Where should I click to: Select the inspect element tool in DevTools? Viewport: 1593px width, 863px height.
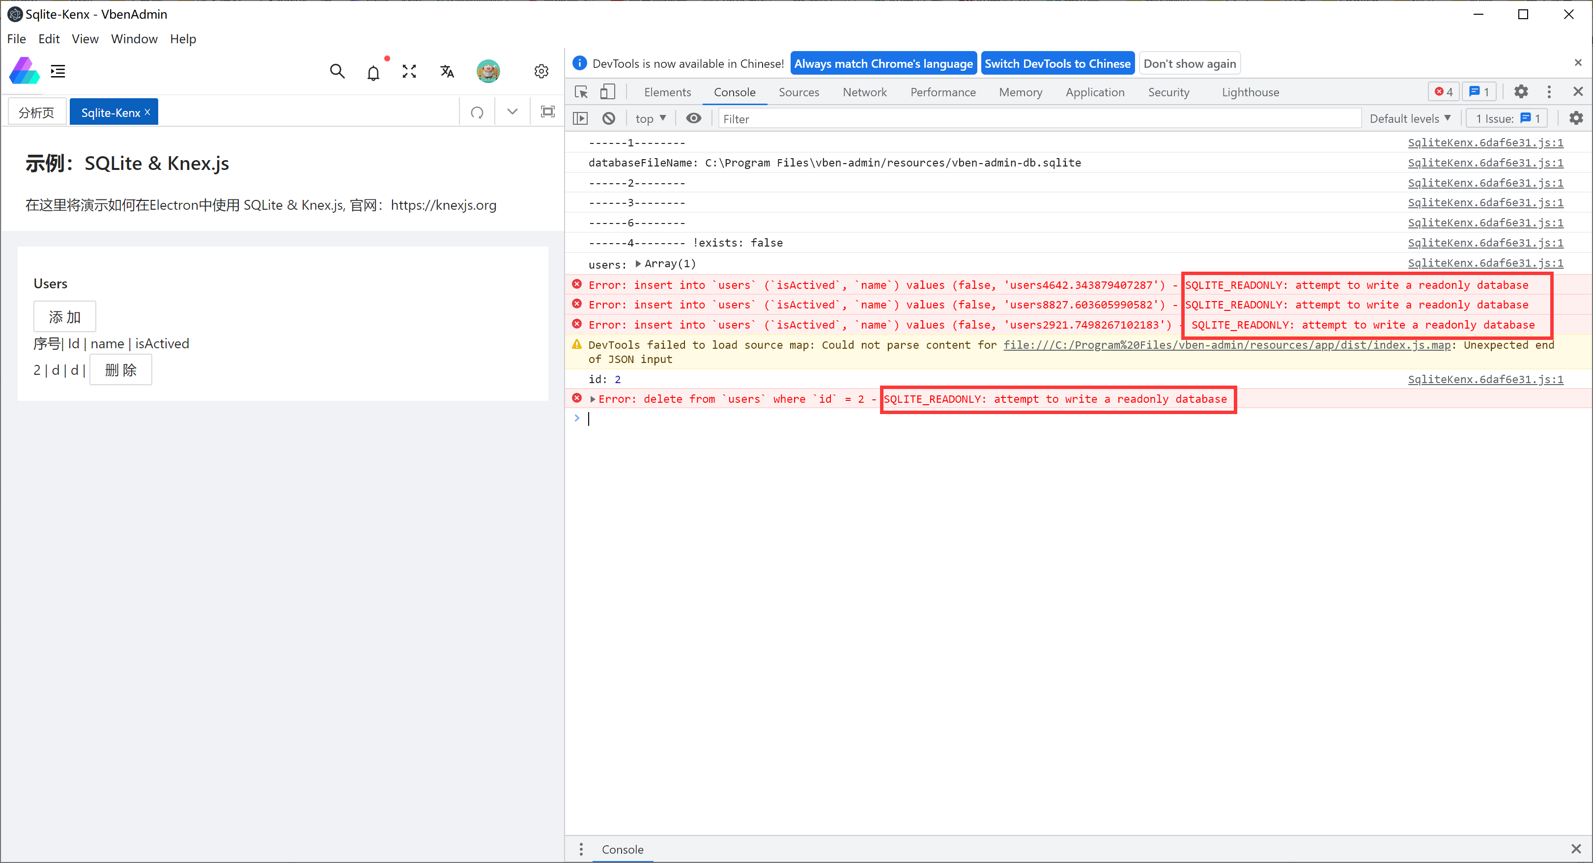click(580, 91)
